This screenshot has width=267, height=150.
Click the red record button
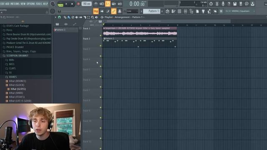coord(78,4)
